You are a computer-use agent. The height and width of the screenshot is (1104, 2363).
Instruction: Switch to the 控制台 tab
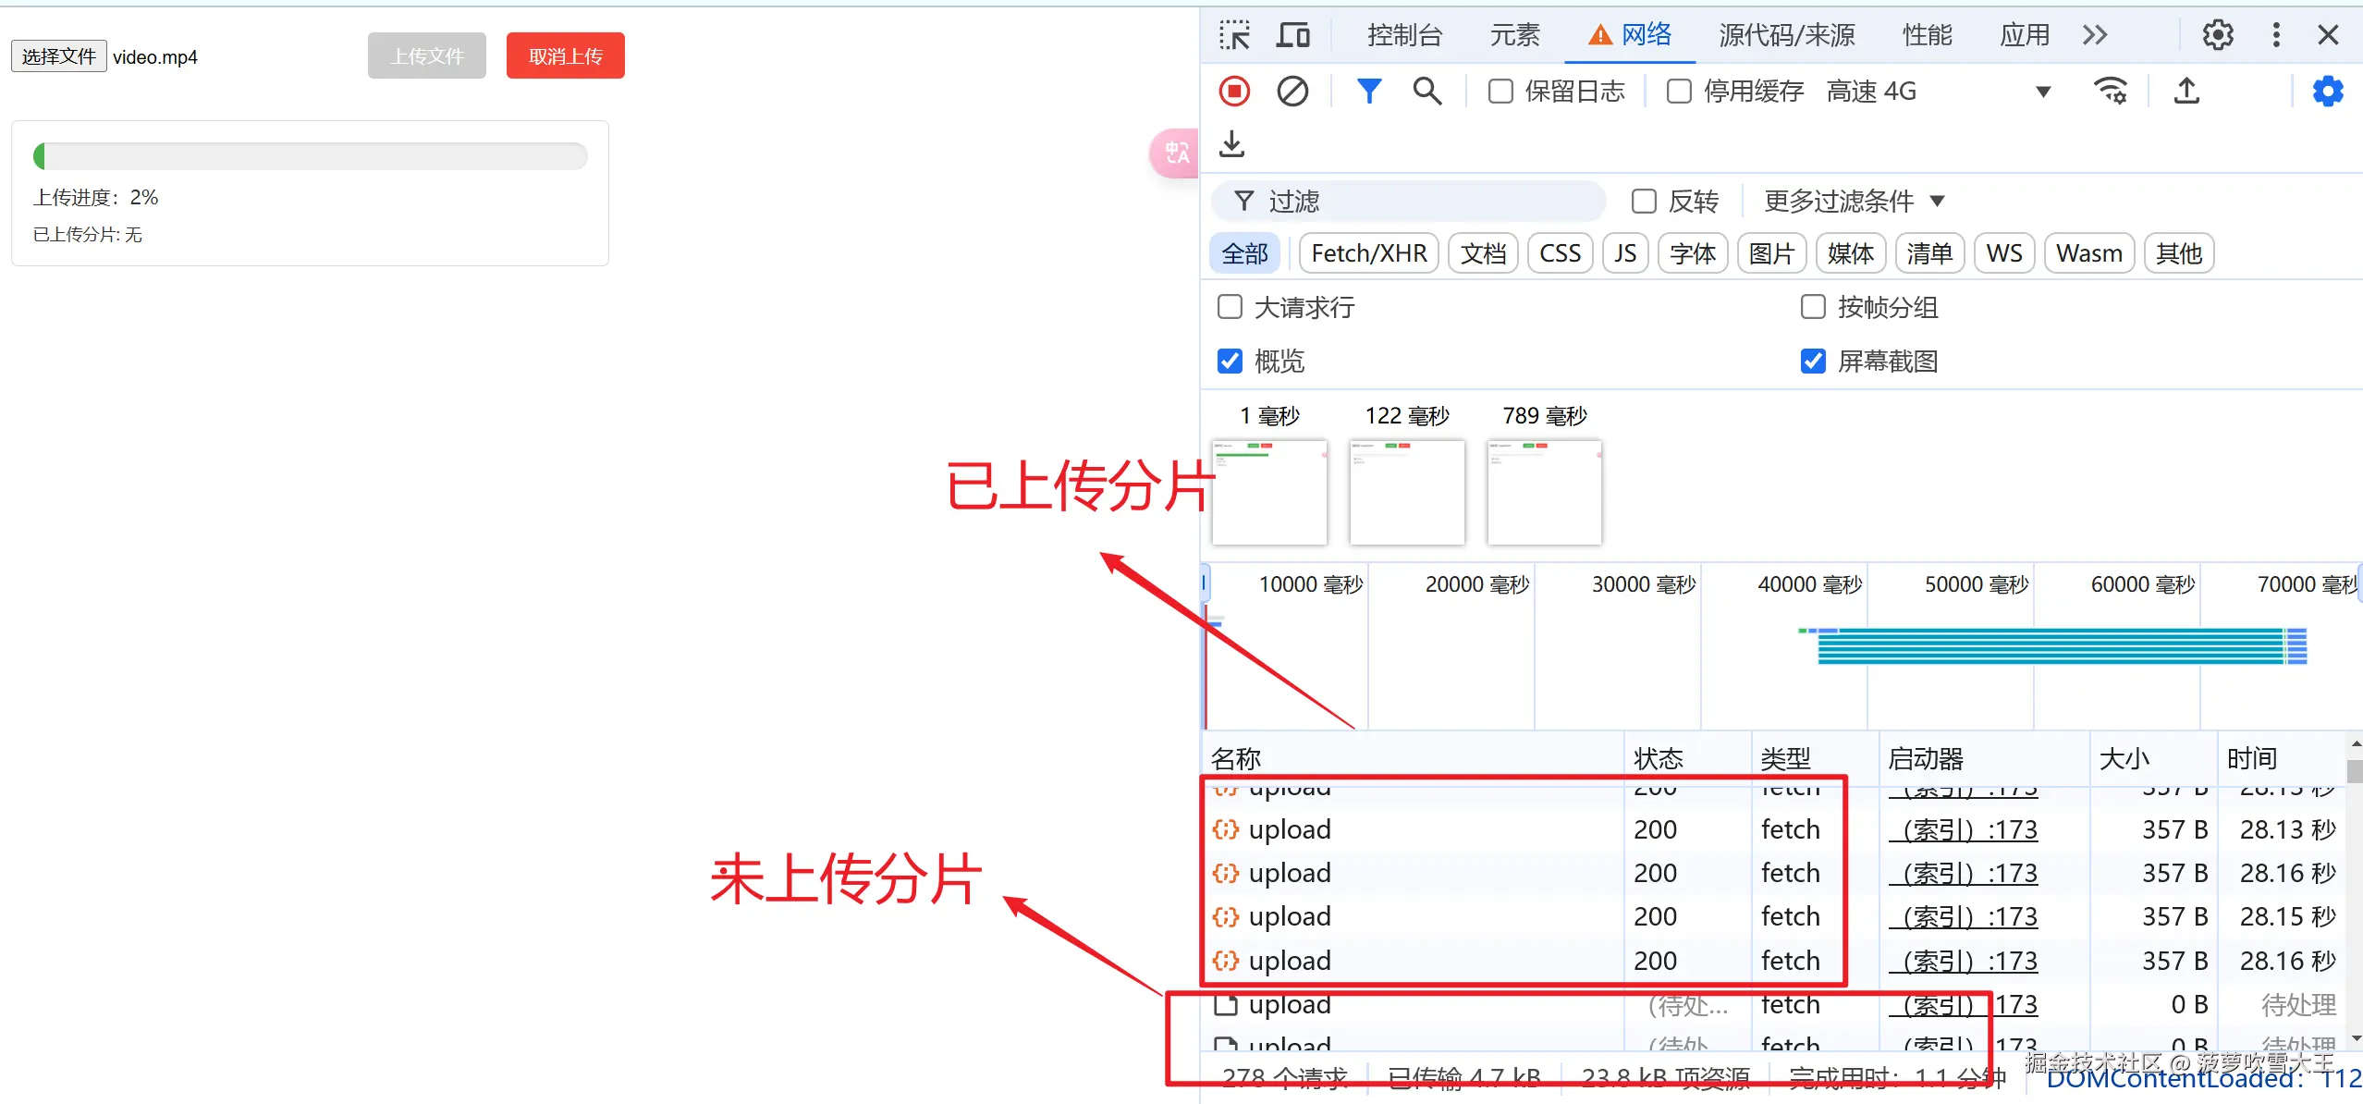(1403, 34)
